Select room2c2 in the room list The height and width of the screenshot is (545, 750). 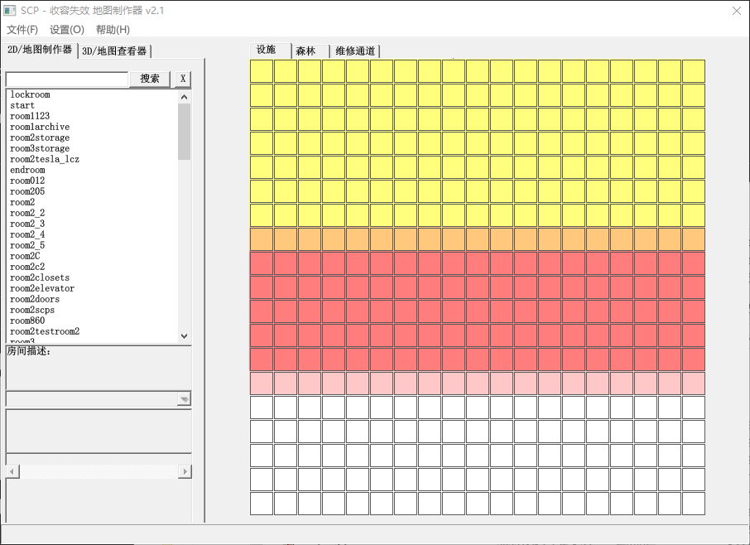pos(27,267)
